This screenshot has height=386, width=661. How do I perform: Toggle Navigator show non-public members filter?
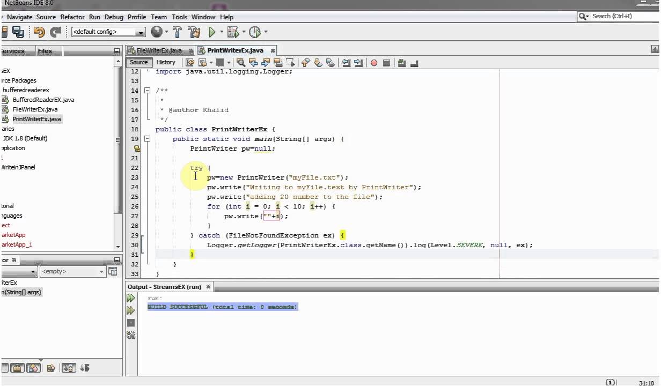[x=18, y=368]
